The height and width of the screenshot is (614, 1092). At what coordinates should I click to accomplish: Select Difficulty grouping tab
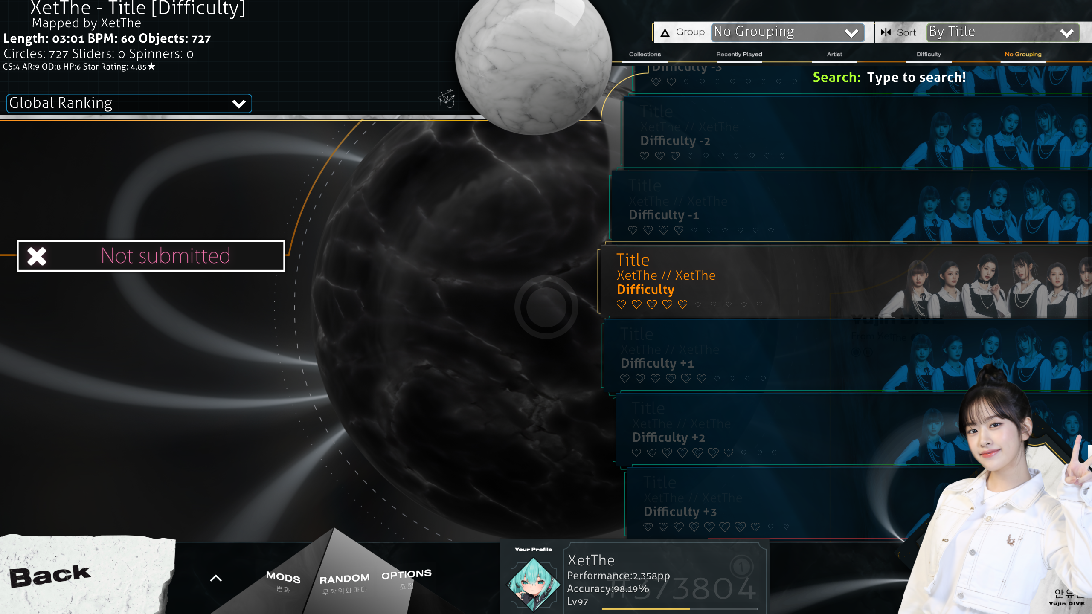(928, 54)
